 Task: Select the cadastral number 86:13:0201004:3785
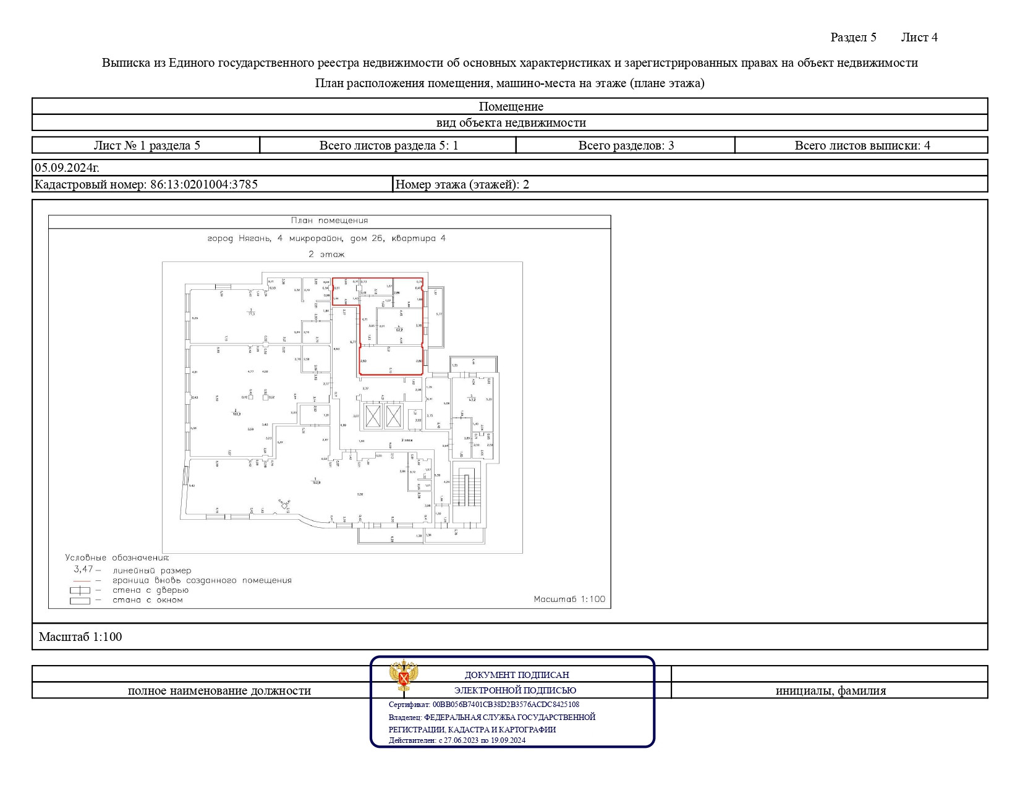tap(204, 184)
